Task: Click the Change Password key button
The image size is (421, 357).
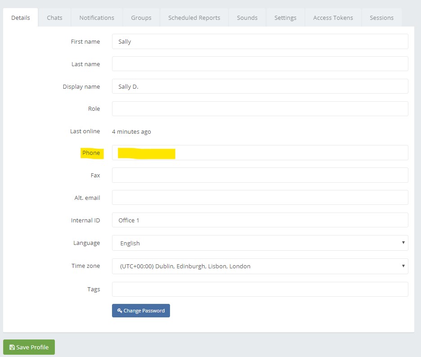Action: click(141, 311)
